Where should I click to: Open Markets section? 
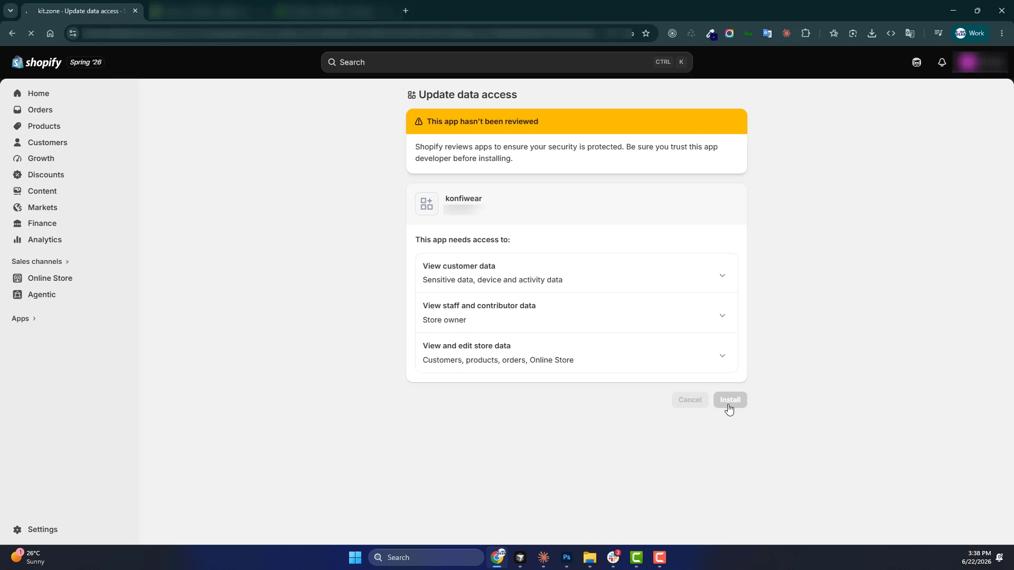coord(42,207)
